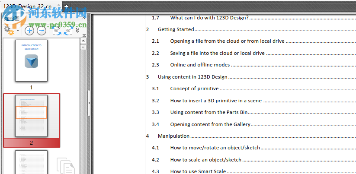The height and width of the screenshot is (174, 356).
Task: Open 'Saving a file into the cloud' entry
Action: (218, 53)
